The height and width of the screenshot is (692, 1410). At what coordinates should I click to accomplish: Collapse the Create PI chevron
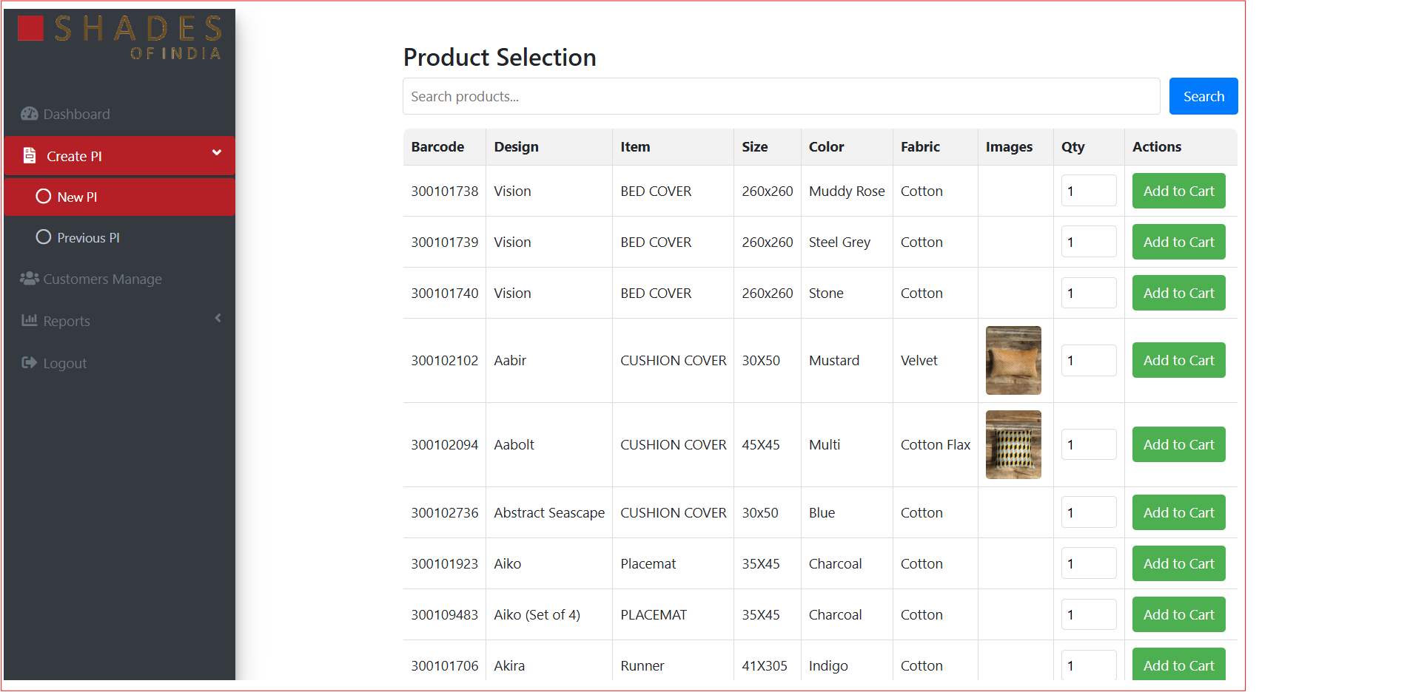pos(217,153)
